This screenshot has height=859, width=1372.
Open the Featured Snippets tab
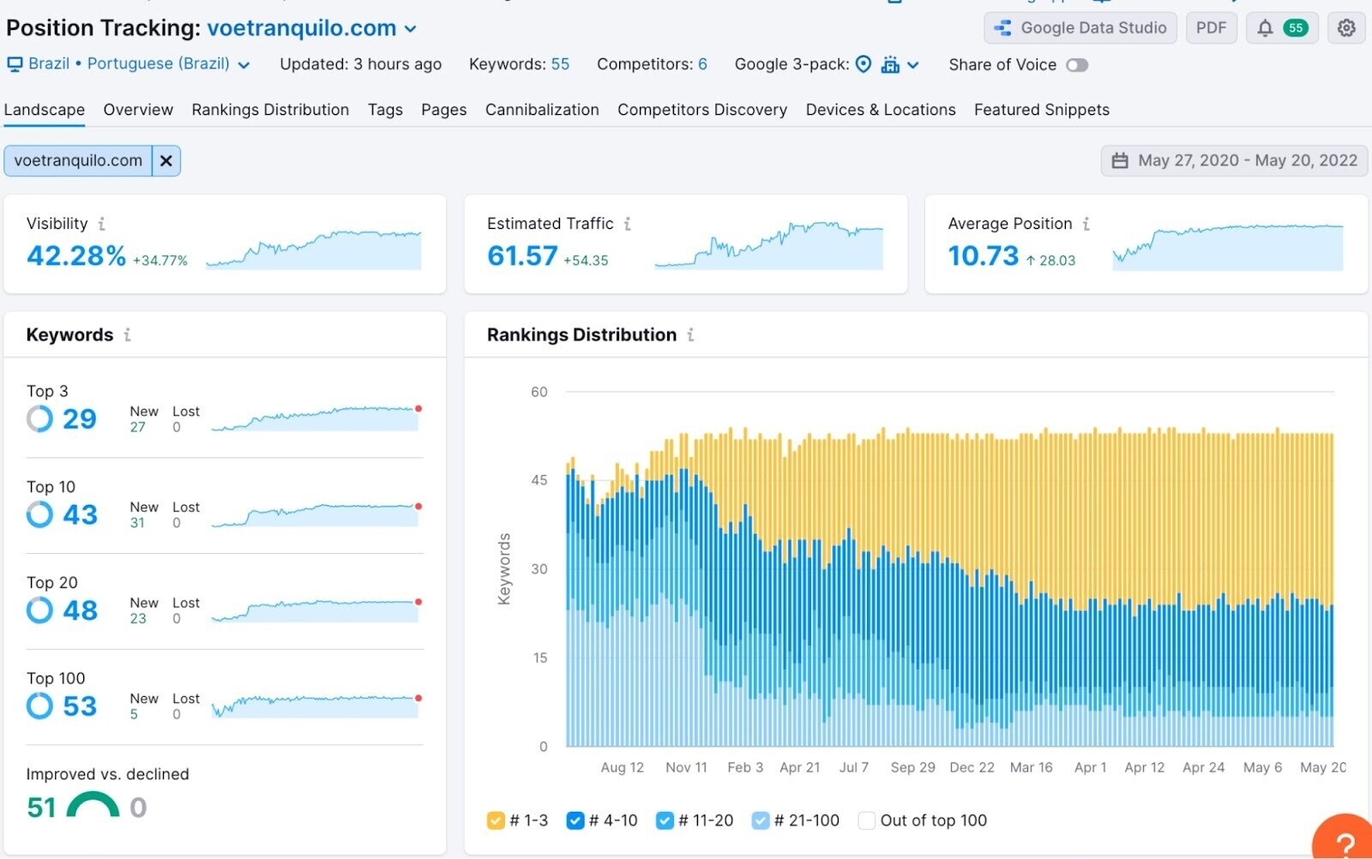(x=1041, y=110)
